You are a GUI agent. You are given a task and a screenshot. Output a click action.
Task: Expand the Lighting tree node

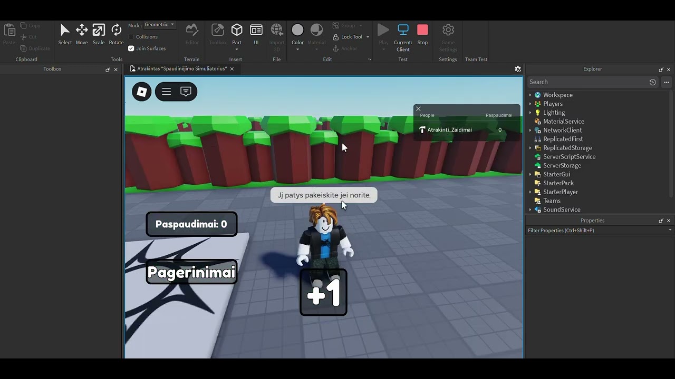531,113
